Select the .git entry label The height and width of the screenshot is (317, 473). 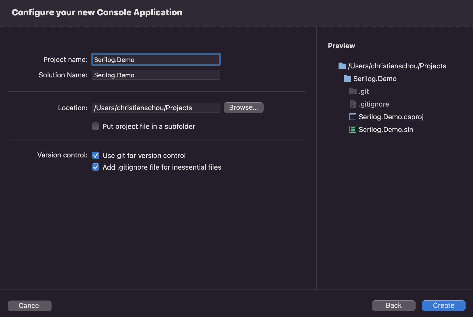tap(364, 91)
